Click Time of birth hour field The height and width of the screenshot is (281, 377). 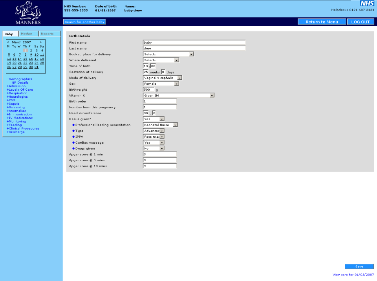146,66
